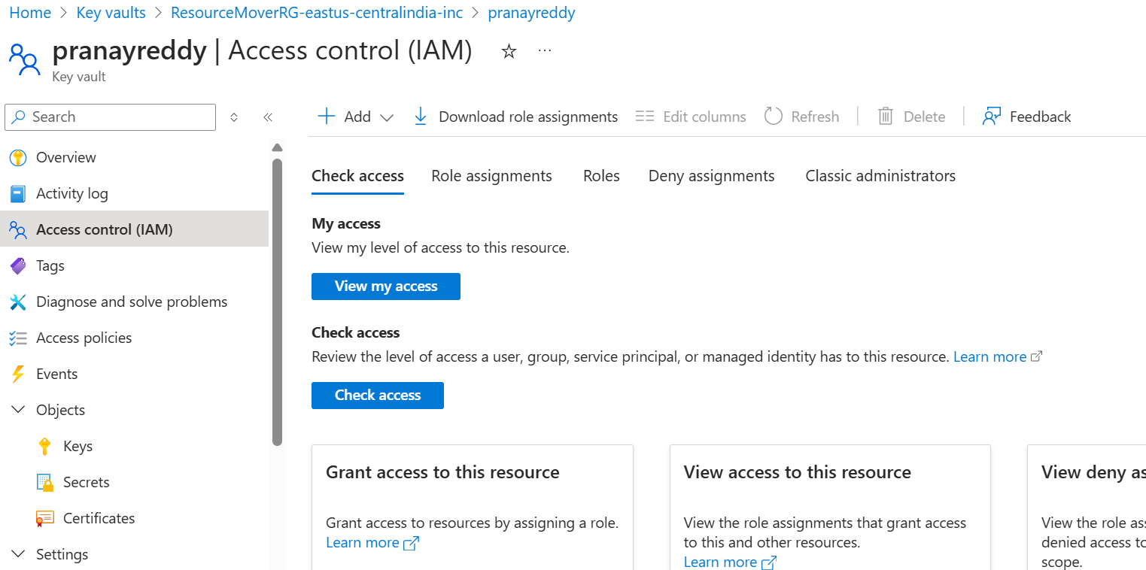Click the Certificates badge icon
This screenshot has width=1146, height=570.
click(45, 519)
